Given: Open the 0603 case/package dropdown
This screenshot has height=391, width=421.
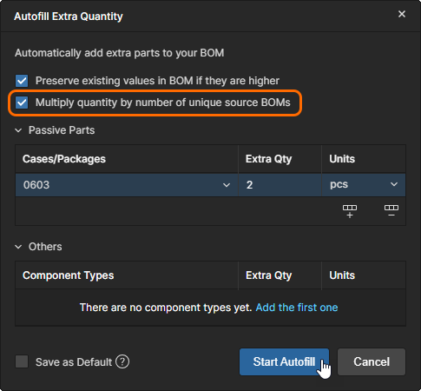Looking at the screenshot, I should tap(127, 185).
